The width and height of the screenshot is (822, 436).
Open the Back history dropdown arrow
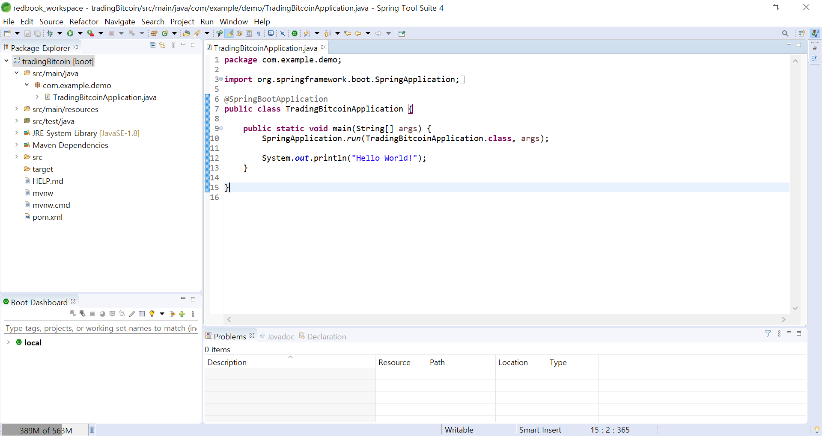(x=368, y=33)
